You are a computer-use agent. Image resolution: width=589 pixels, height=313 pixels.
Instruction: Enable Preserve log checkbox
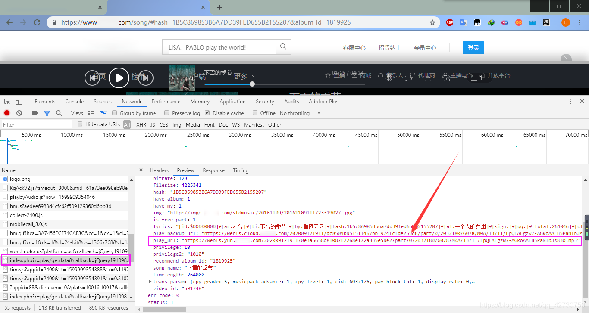[167, 113]
